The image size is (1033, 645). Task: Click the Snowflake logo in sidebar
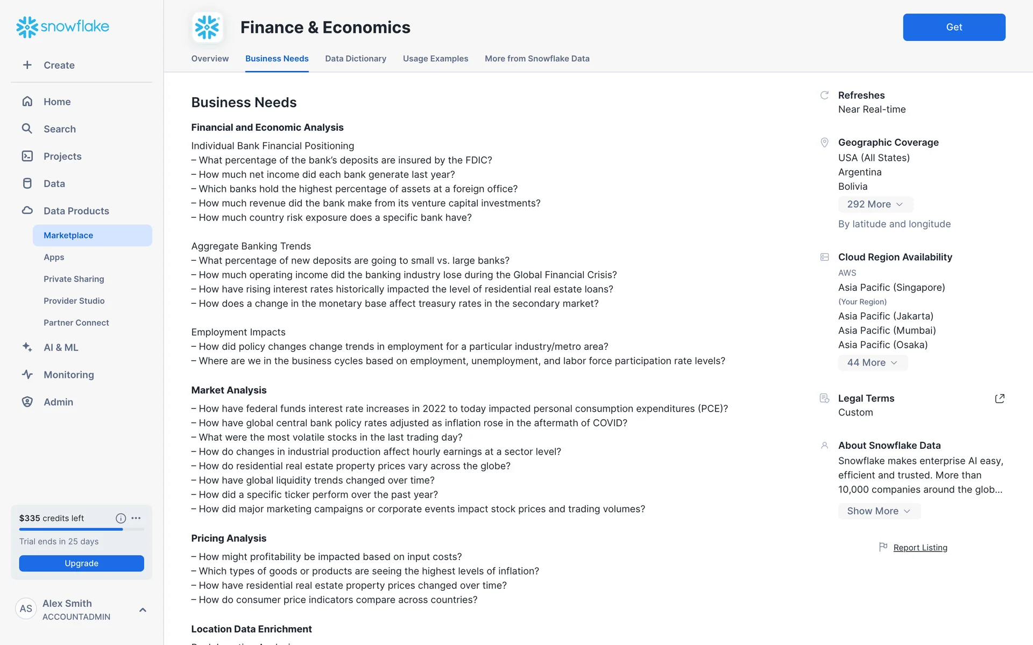tap(62, 27)
